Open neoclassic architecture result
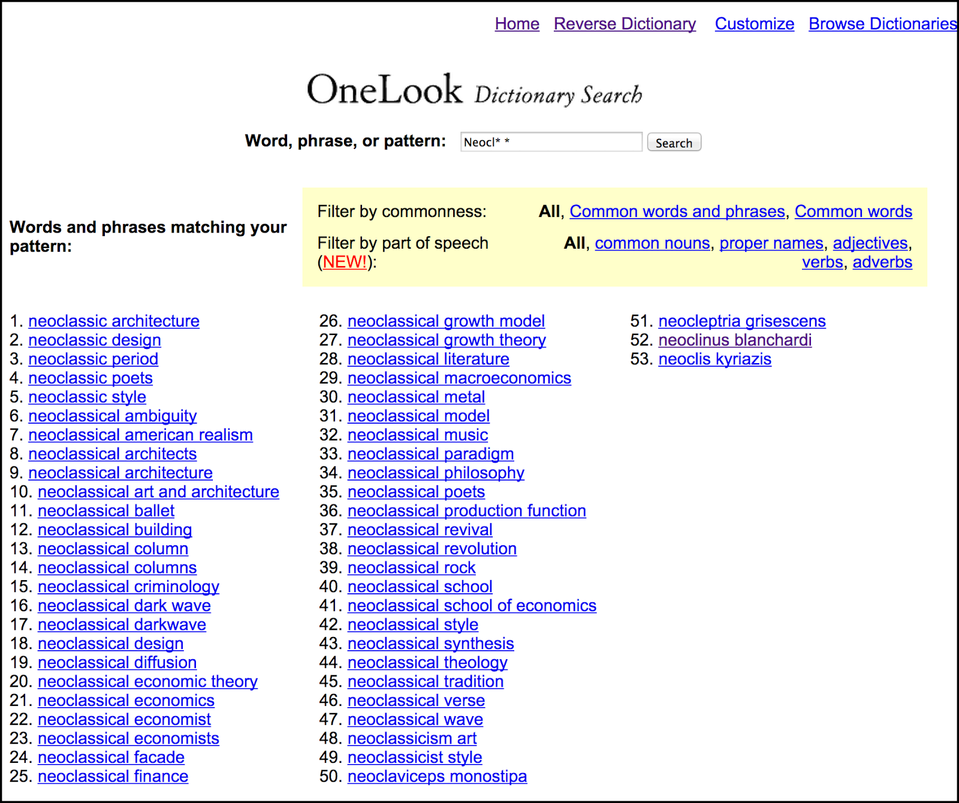The width and height of the screenshot is (959, 803). point(114,321)
